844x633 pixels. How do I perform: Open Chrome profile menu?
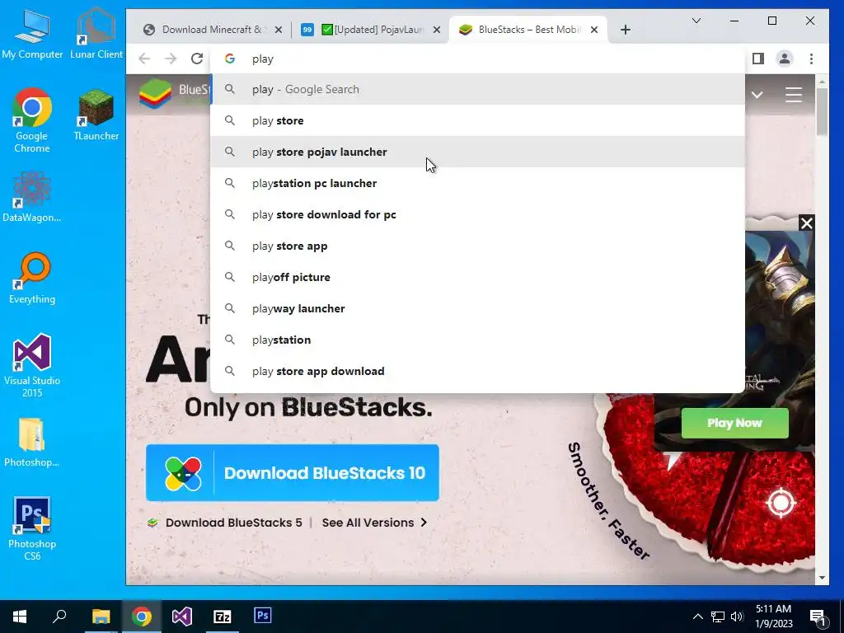pyautogui.click(x=785, y=59)
